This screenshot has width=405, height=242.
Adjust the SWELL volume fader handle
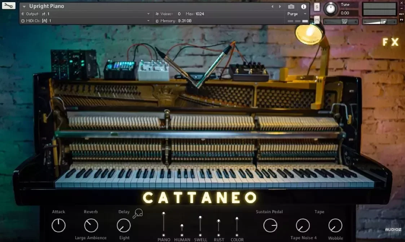pyautogui.click(x=200, y=218)
